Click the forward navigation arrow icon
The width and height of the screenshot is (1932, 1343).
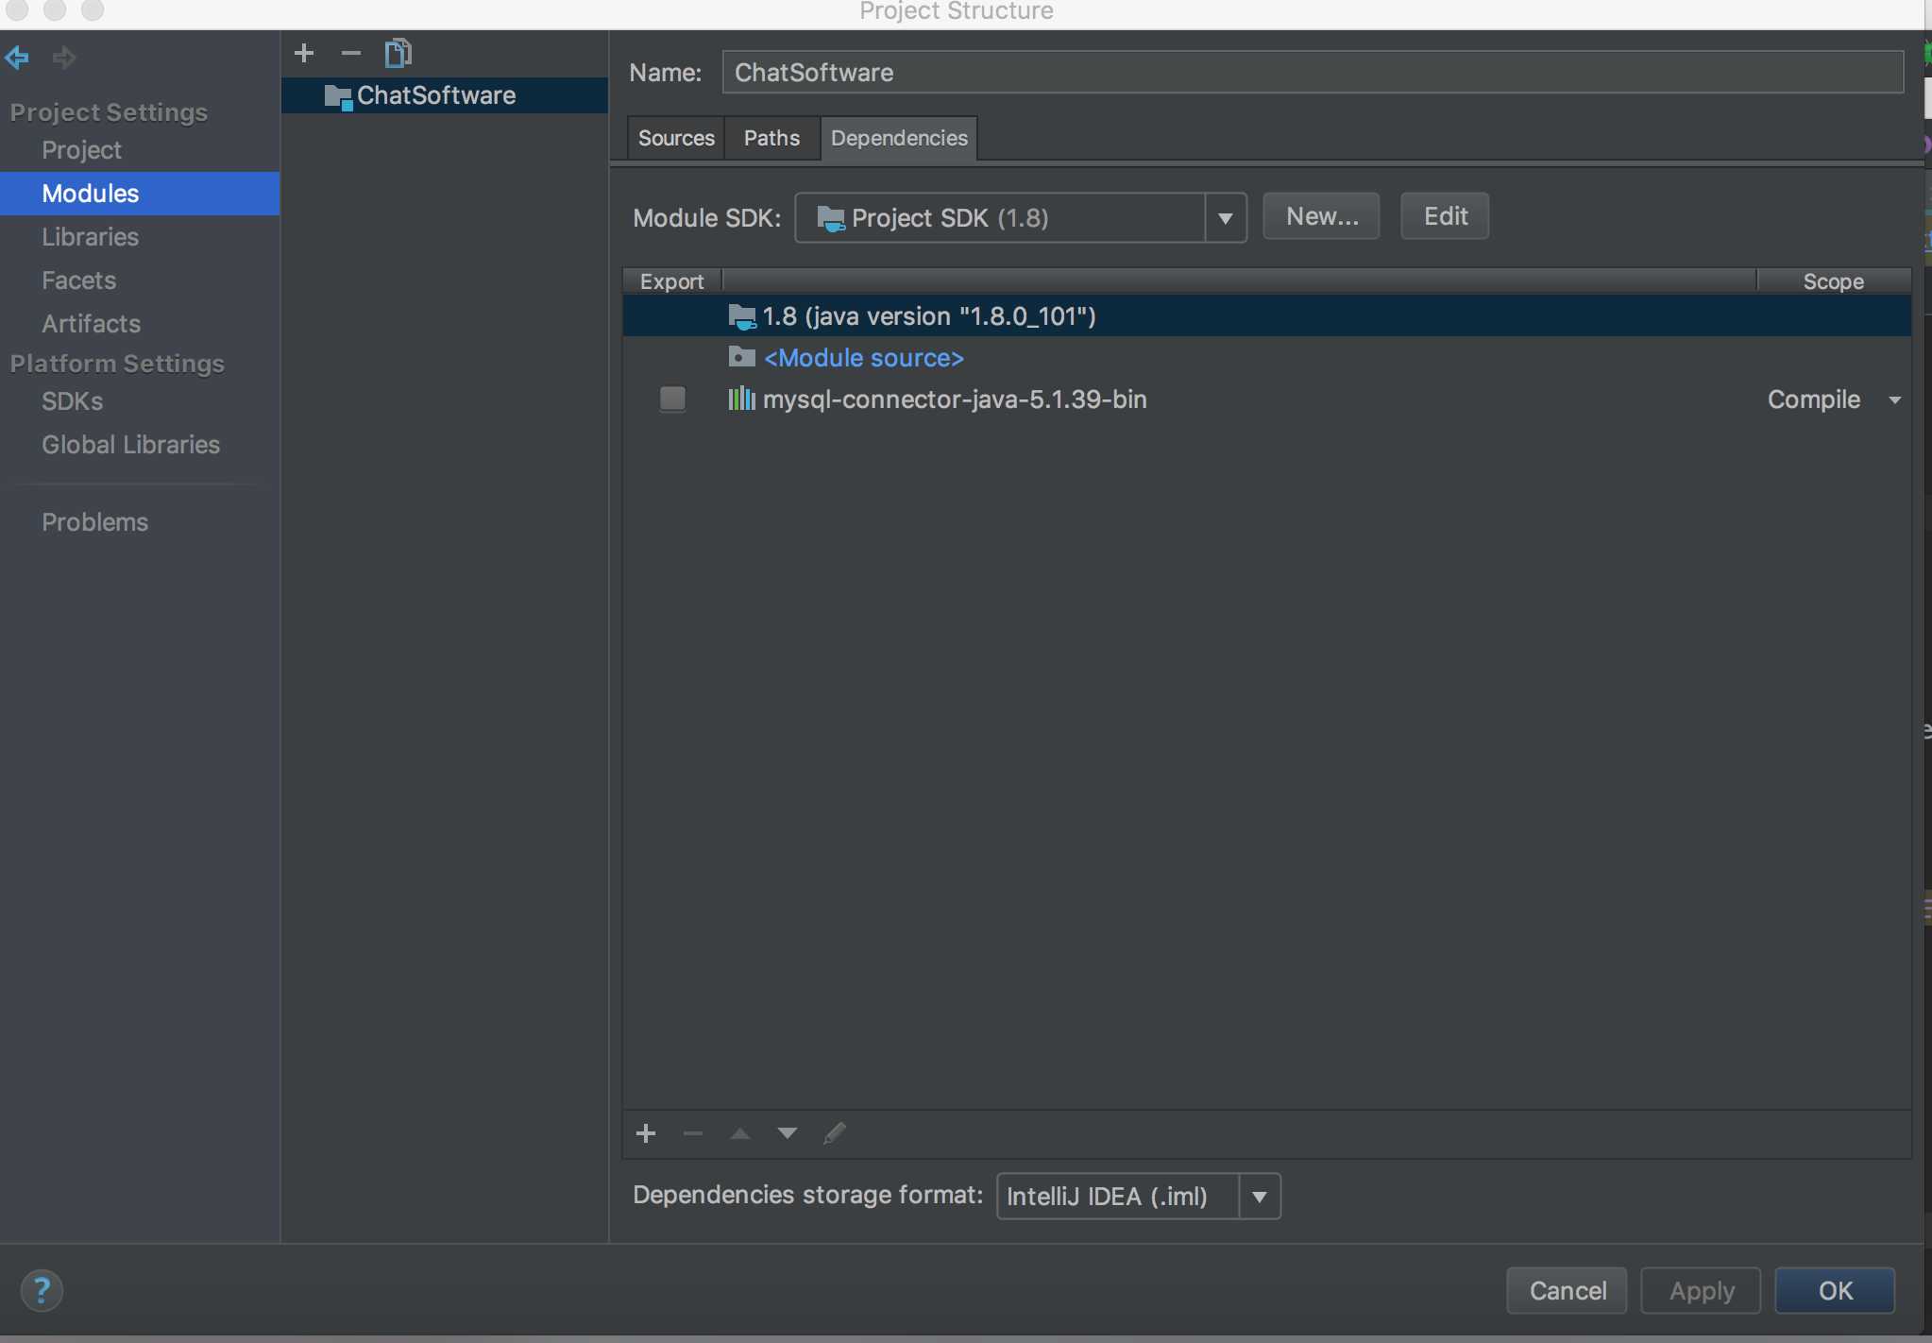(64, 58)
